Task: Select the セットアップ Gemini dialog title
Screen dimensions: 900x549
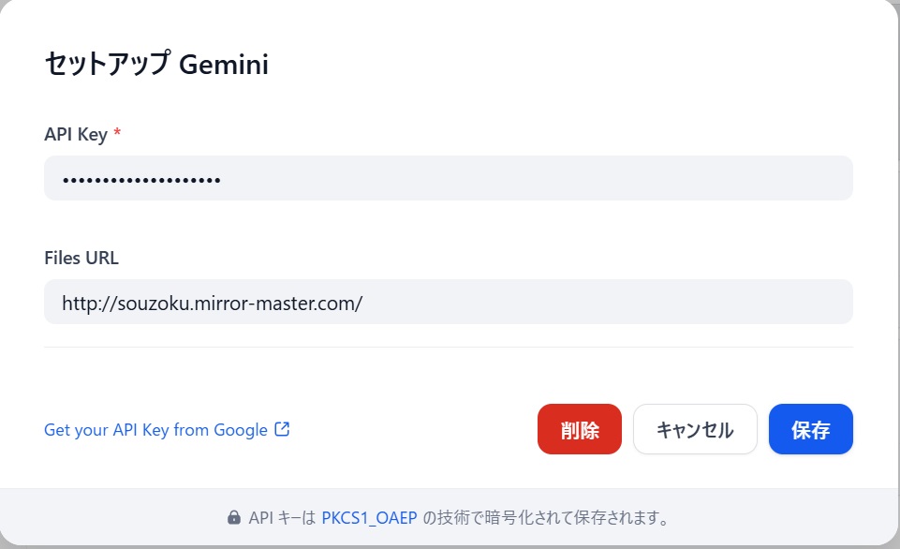Action: pos(155,64)
